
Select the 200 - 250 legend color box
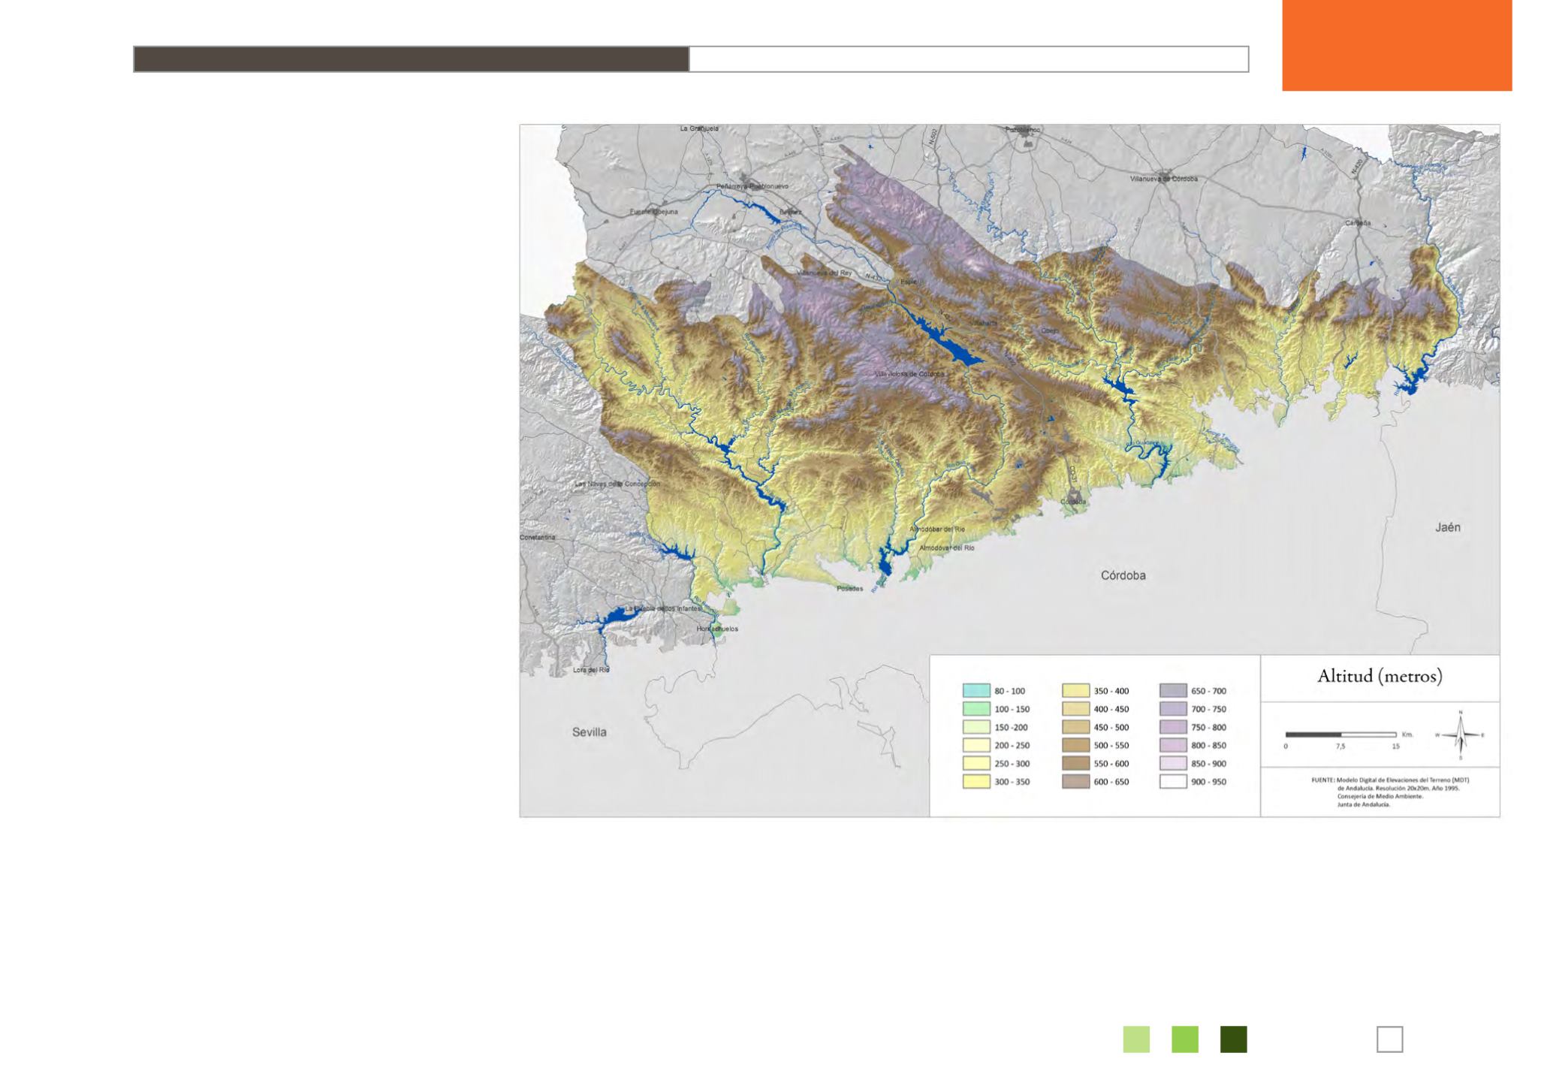976,745
